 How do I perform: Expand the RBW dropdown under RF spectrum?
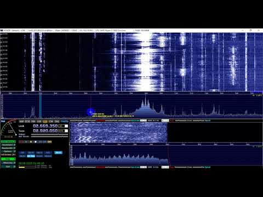(144, 120)
